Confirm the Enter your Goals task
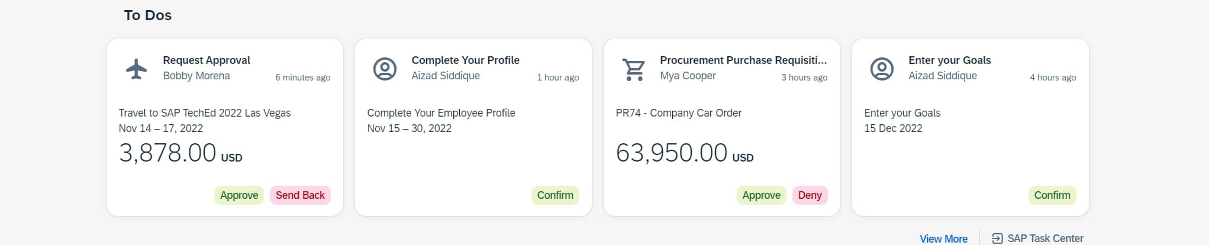Image resolution: width=1209 pixels, height=245 pixels. (1052, 195)
